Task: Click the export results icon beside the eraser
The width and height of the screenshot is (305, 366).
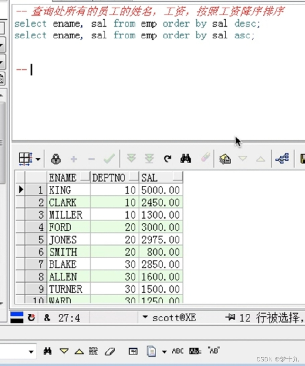Action: pyautogui.click(x=225, y=159)
